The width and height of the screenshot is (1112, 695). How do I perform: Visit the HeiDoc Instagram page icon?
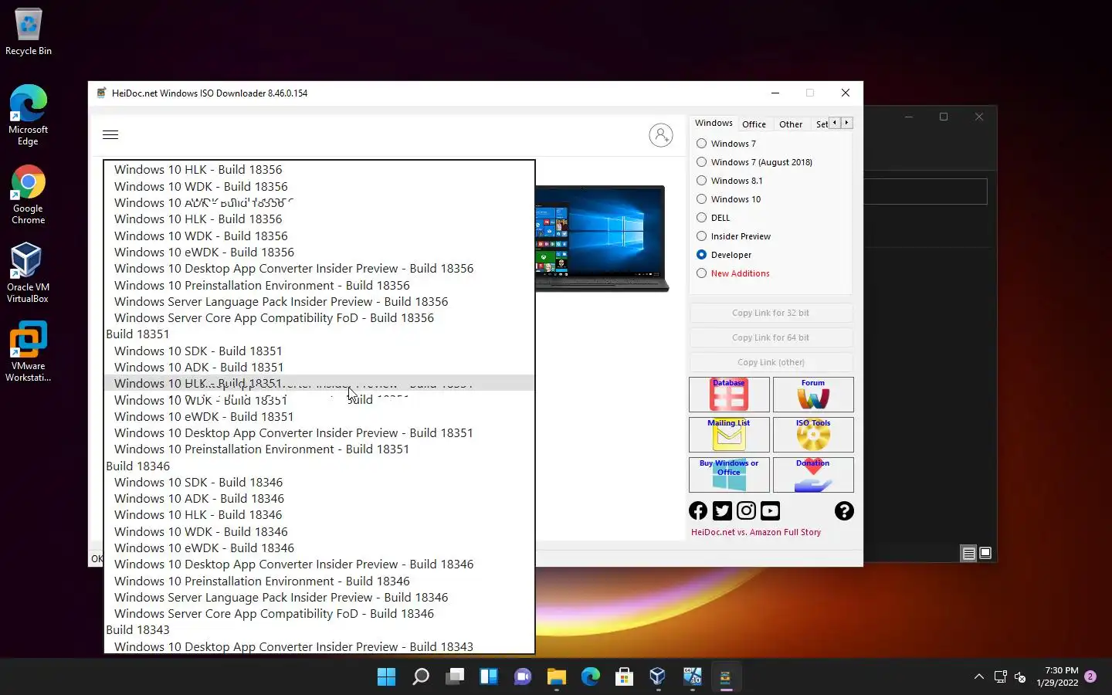click(746, 510)
